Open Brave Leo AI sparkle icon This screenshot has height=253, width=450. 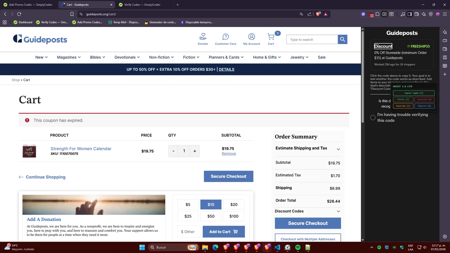click(x=424, y=14)
